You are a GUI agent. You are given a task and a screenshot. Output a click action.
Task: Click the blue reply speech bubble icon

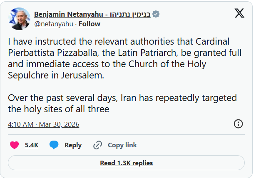tap(54, 145)
